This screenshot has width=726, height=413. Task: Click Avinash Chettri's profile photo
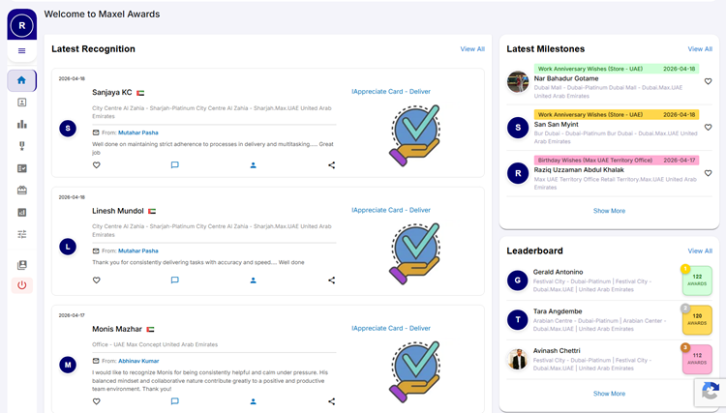518,360
